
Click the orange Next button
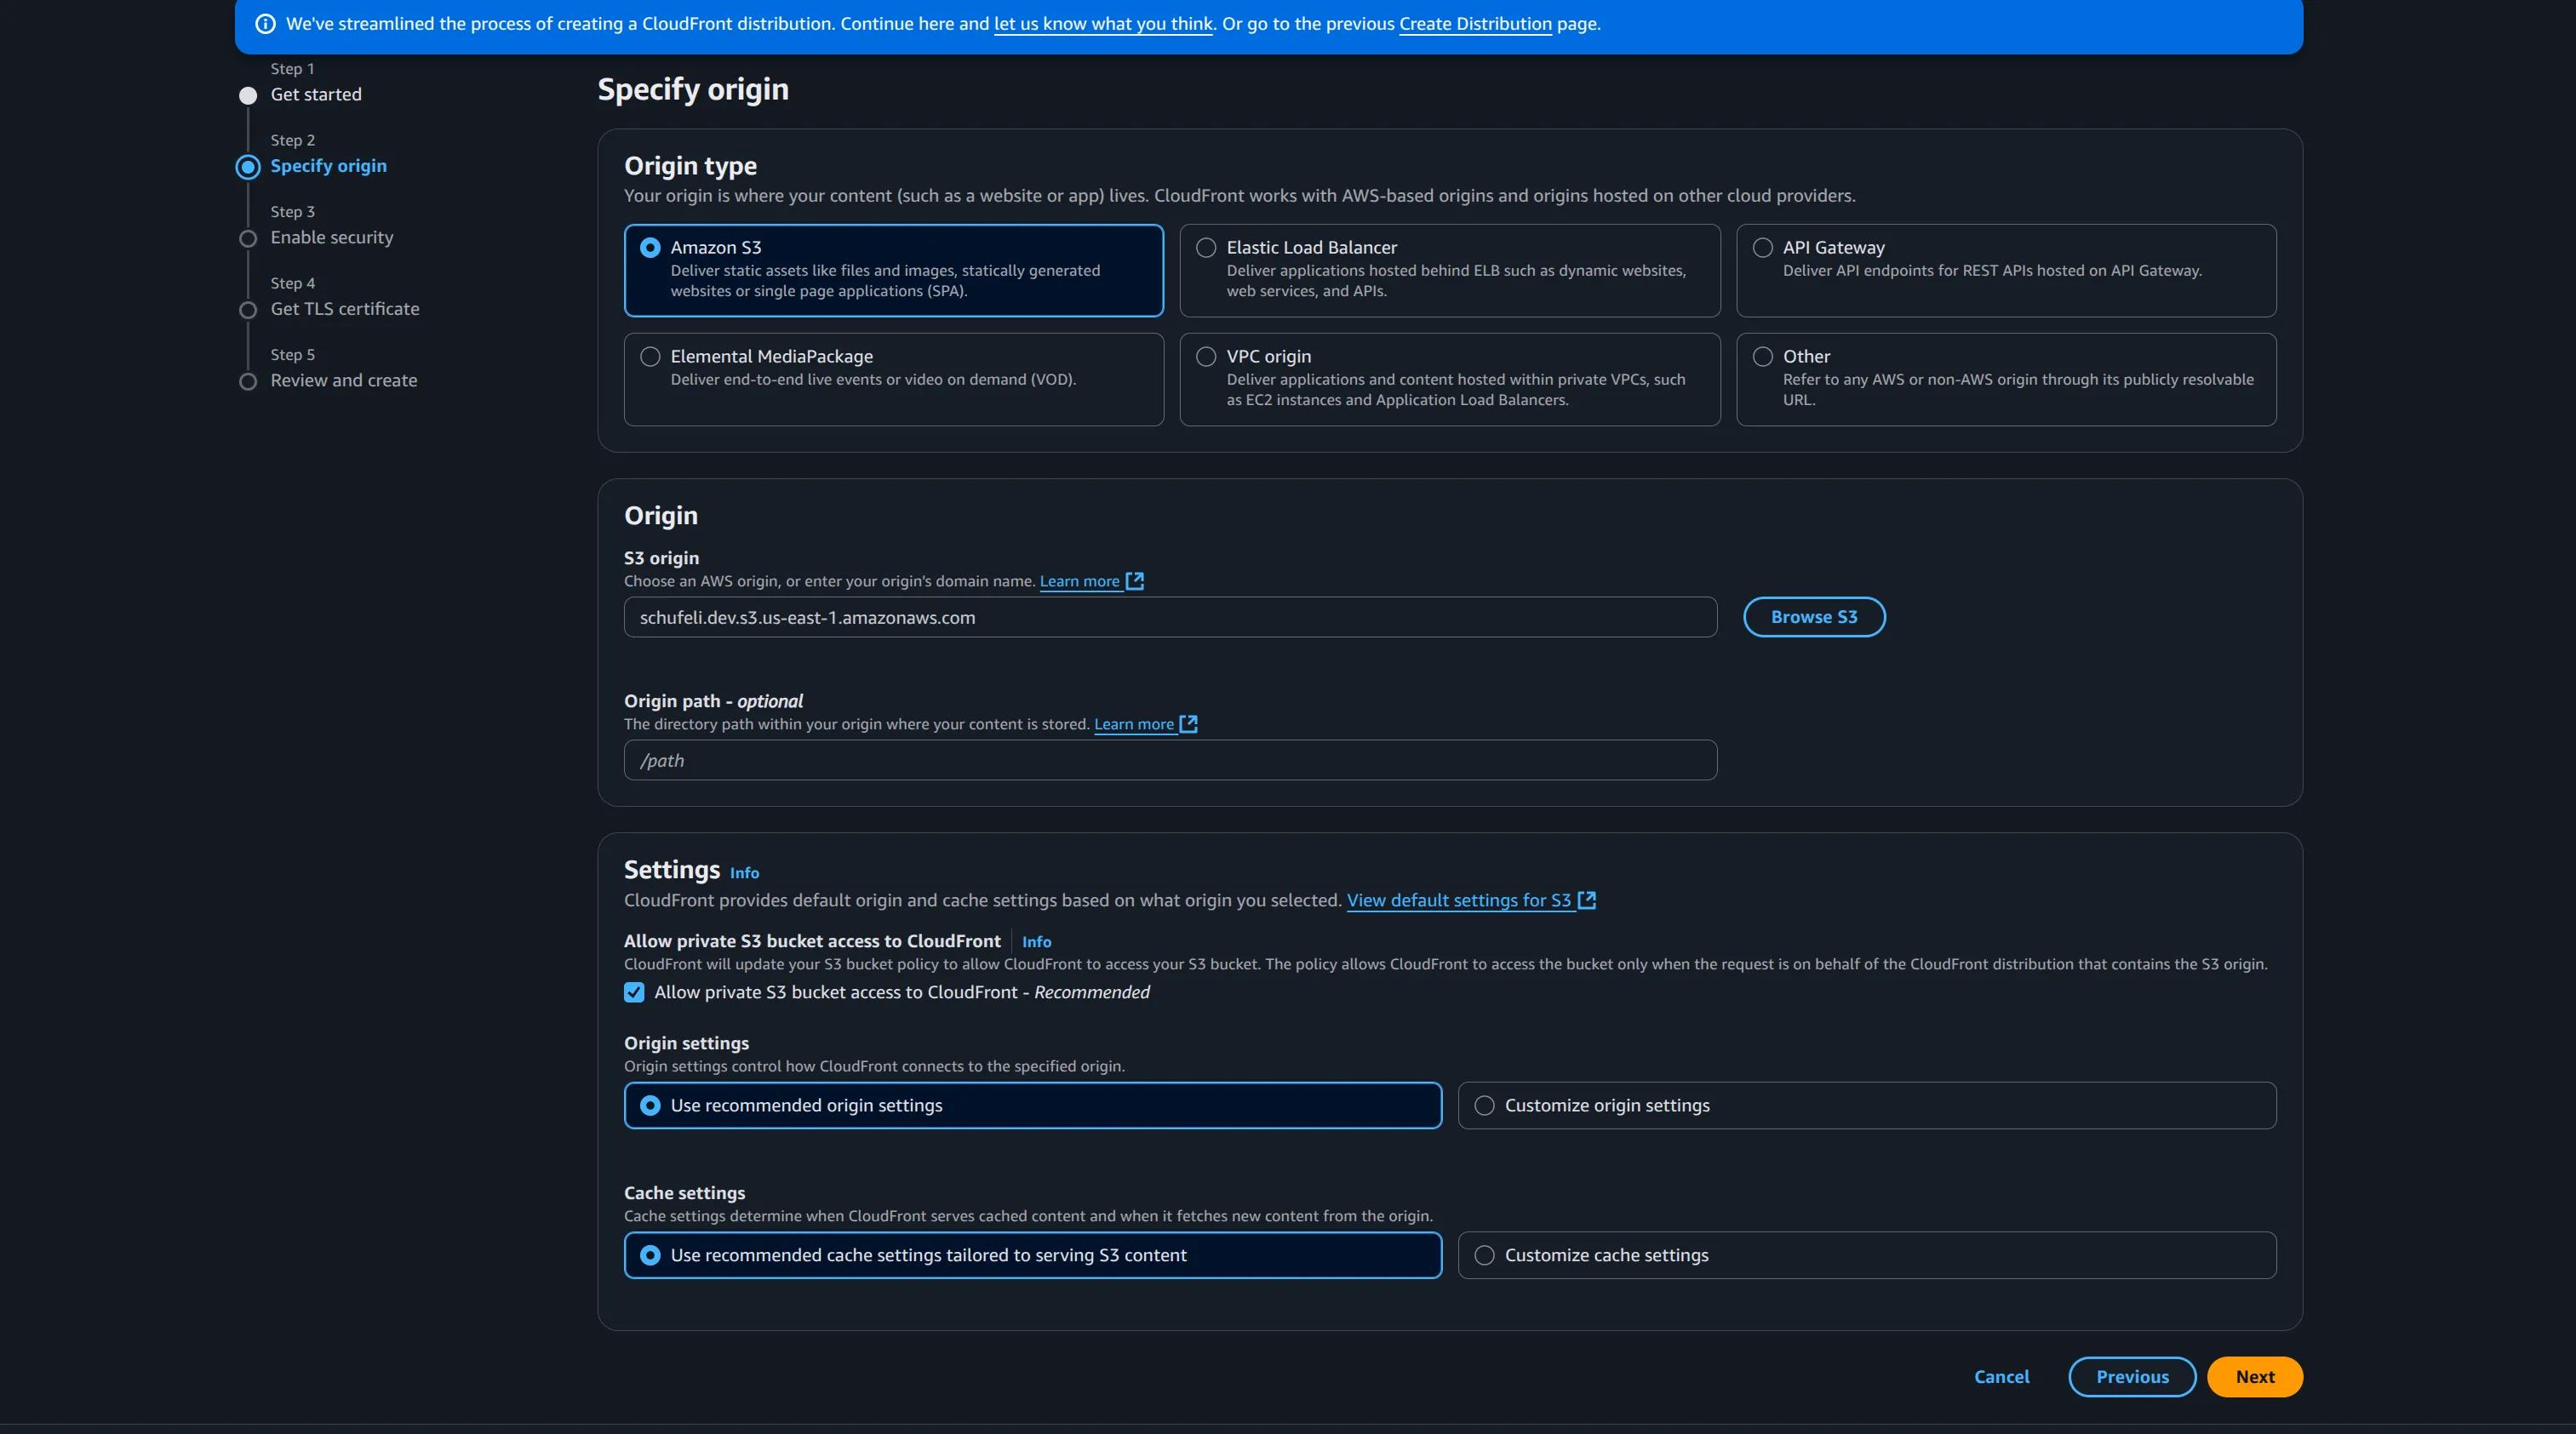click(2254, 1377)
